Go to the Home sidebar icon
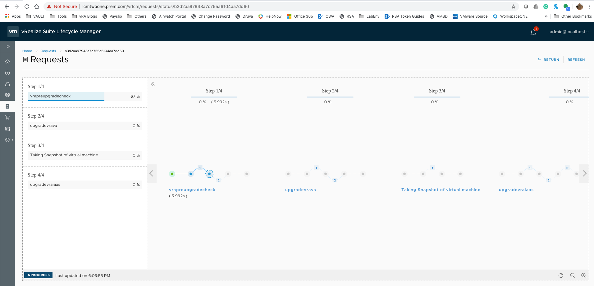 (7, 62)
